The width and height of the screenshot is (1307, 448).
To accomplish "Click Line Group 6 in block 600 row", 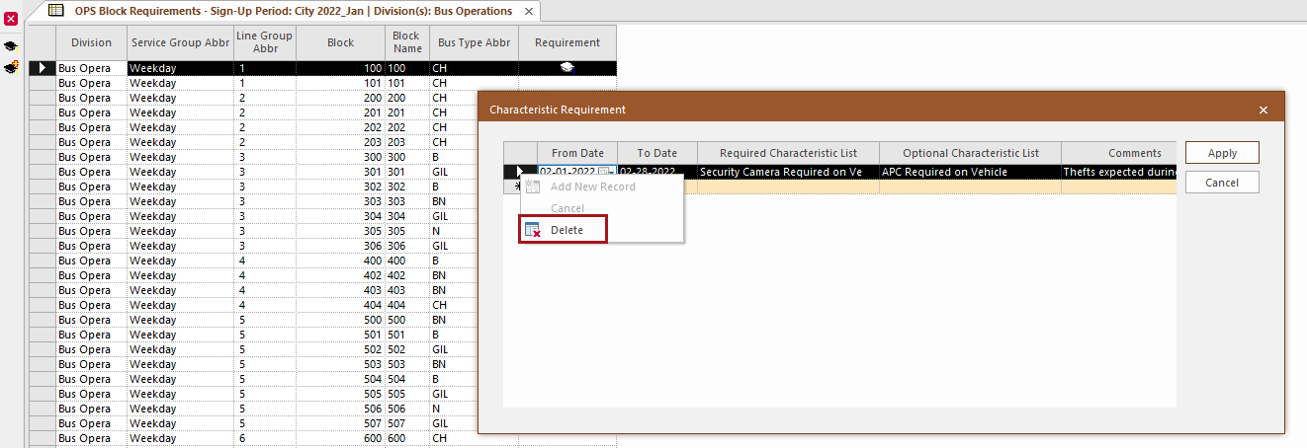I will (265, 438).
